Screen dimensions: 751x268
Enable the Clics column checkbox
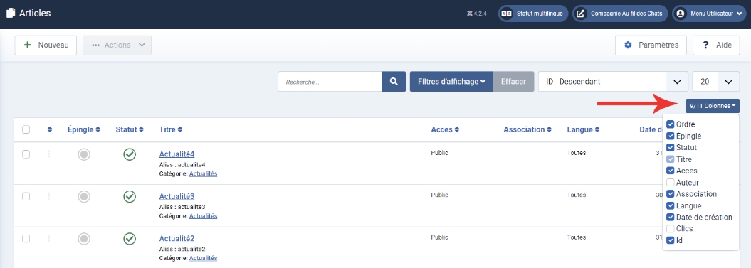(671, 229)
